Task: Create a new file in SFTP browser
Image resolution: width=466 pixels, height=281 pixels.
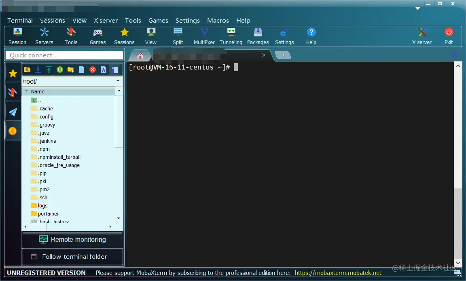Action: pyautogui.click(x=82, y=70)
